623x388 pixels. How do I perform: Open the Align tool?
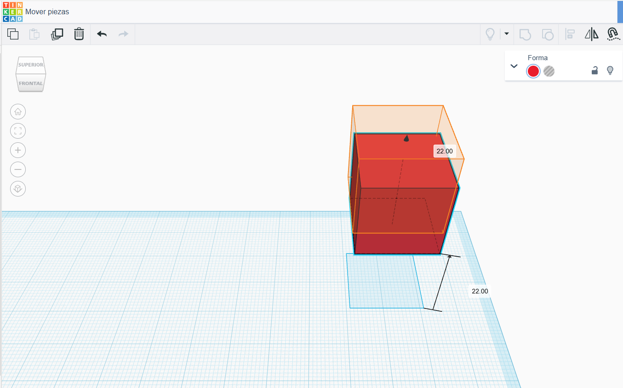[570, 34]
